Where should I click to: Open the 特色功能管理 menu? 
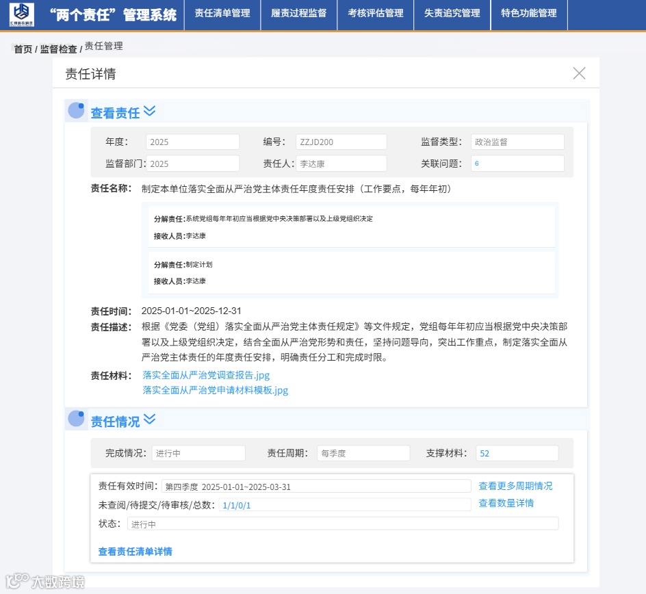pyautogui.click(x=528, y=14)
